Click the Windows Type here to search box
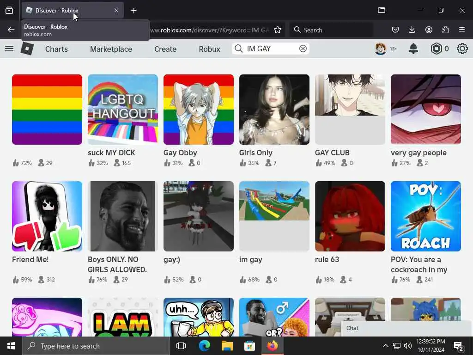This screenshot has width=473, height=355. 97,346
